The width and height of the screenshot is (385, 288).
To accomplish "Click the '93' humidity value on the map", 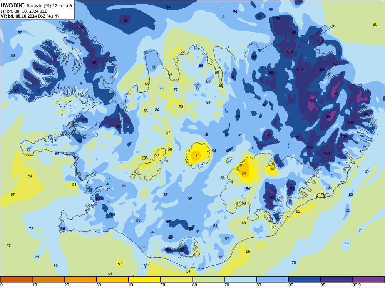I will [113, 215].
